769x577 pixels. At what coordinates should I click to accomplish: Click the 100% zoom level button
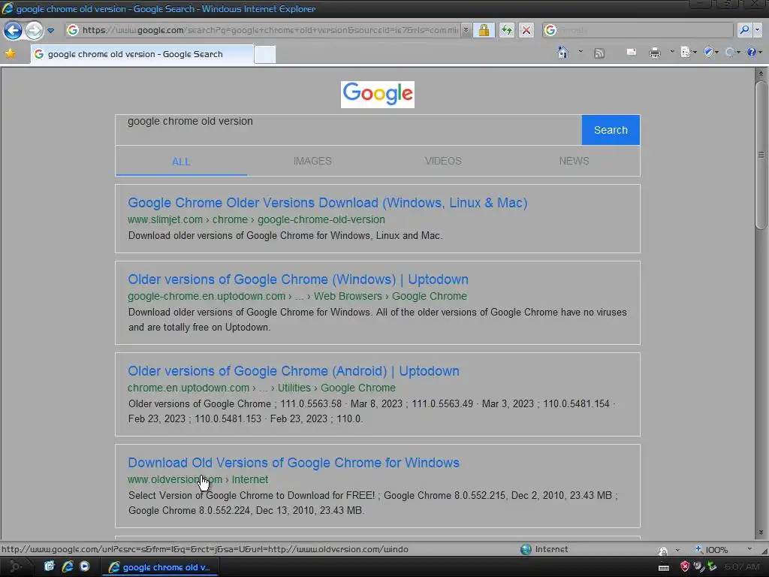point(711,549)
